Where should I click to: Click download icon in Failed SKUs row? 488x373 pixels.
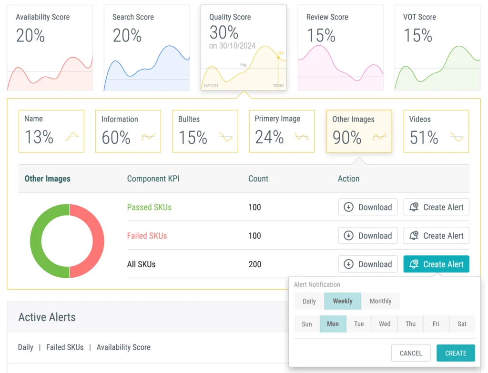348,236
